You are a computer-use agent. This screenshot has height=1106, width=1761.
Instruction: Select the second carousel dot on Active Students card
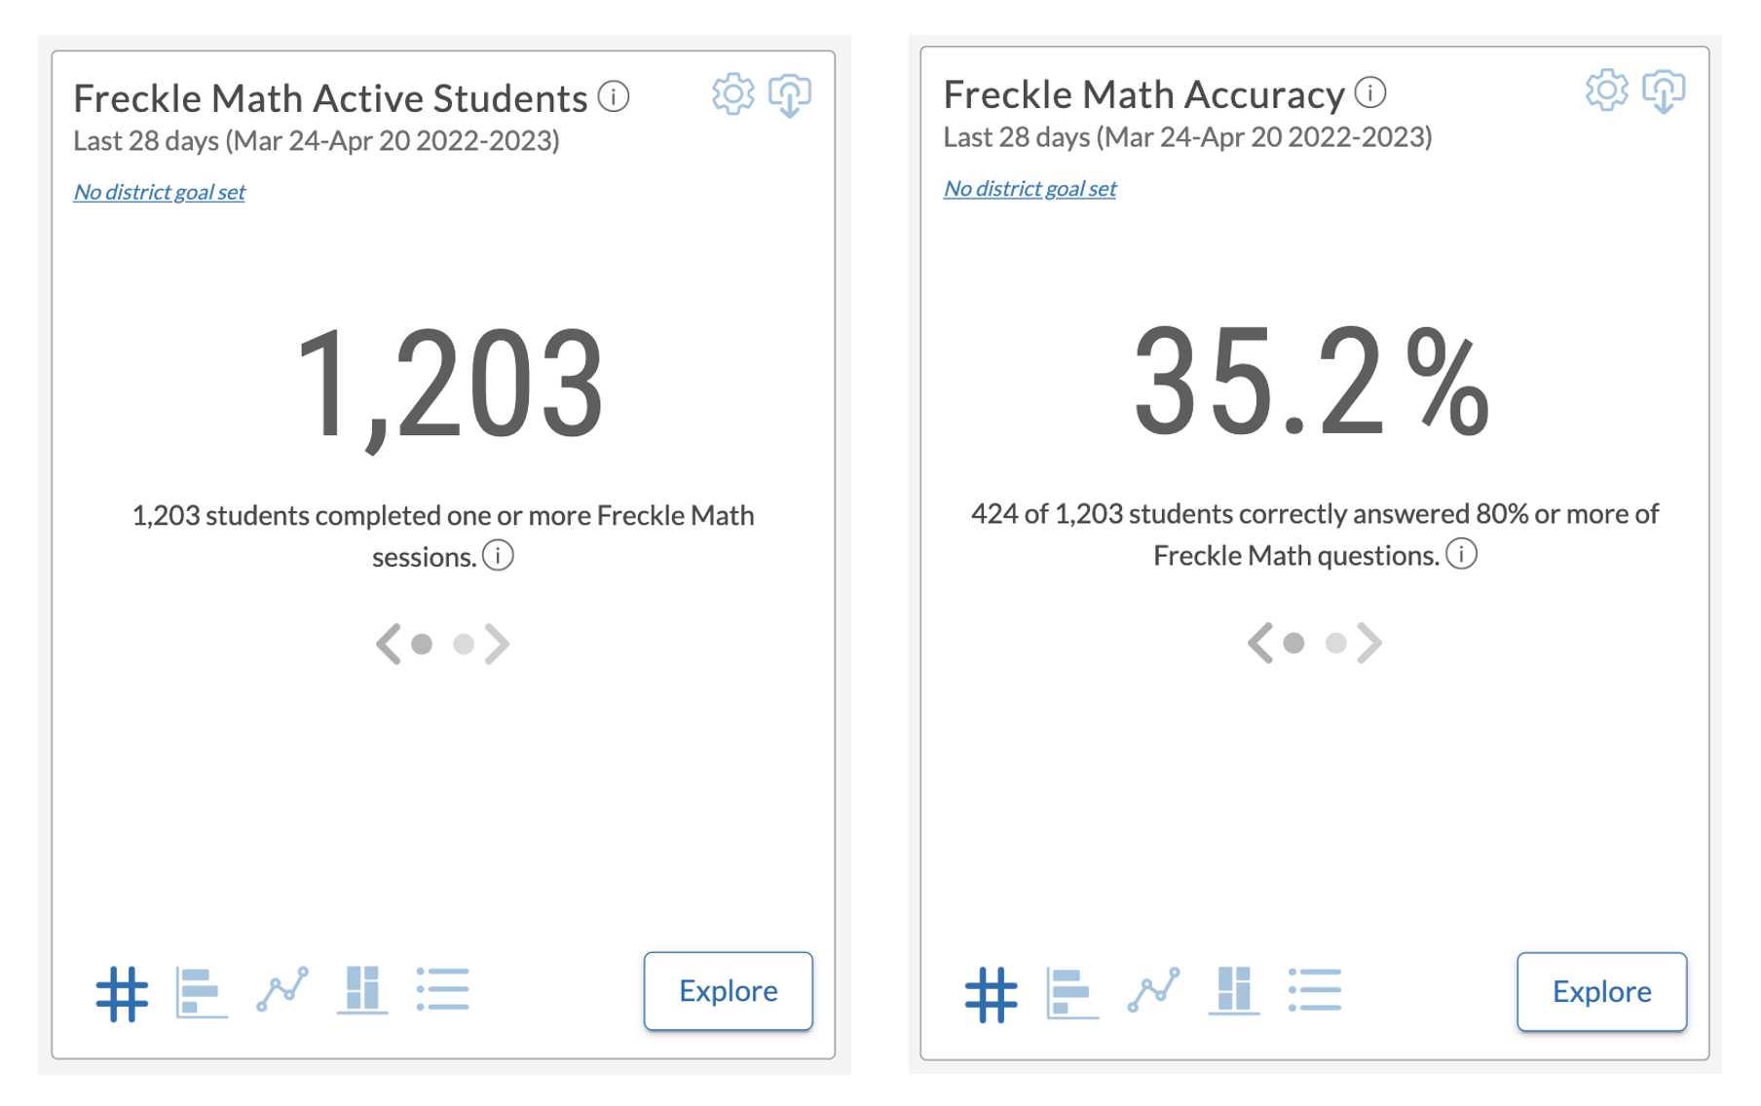(465, 644)
